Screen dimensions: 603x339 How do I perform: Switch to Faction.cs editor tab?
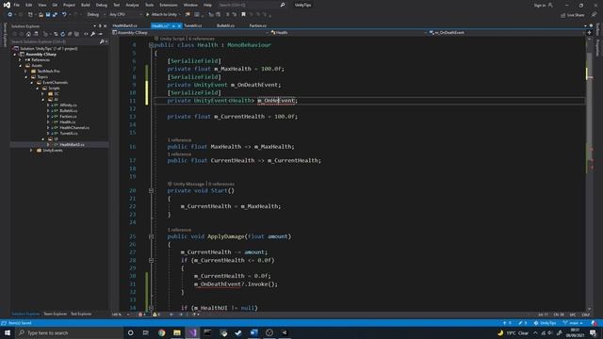tap(257, 25)
